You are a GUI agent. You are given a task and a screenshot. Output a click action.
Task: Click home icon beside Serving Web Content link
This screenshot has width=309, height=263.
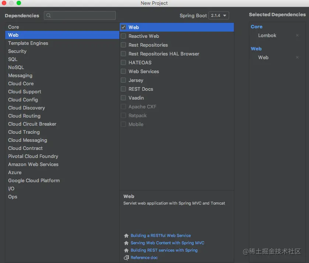coord(126,243)
